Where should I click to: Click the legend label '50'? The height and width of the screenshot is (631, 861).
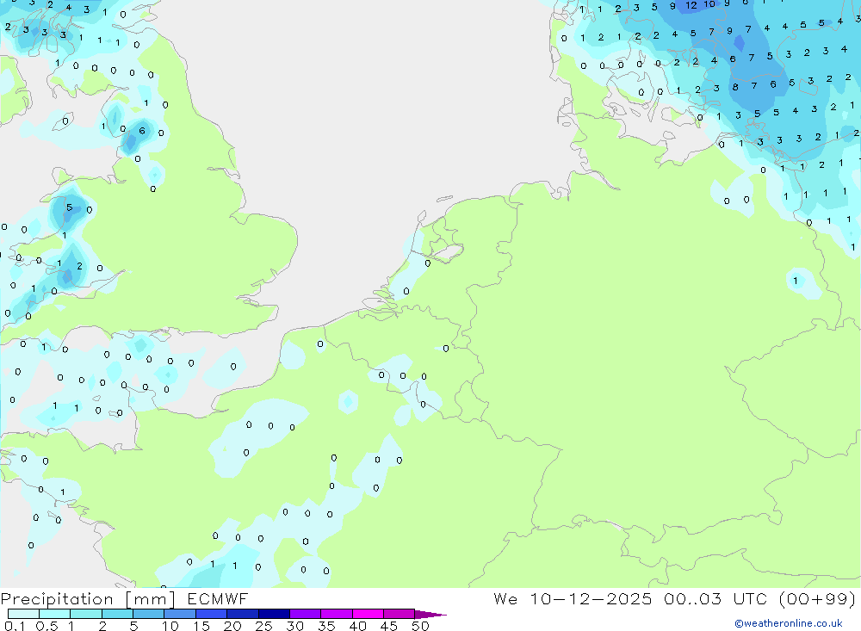pos(420,626)
